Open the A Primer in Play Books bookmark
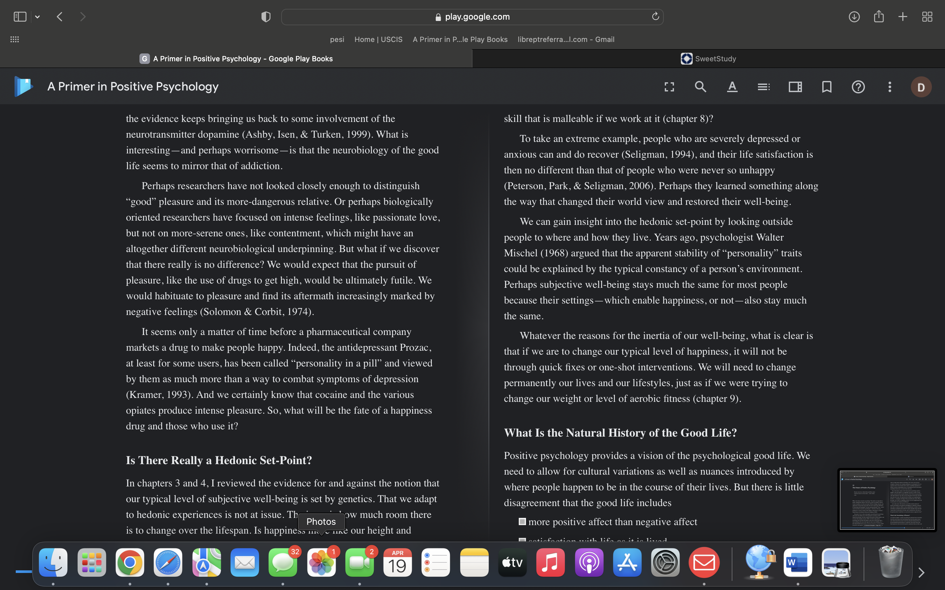The height and width of the screenshot is (590, 945). (x=460, y=39)
